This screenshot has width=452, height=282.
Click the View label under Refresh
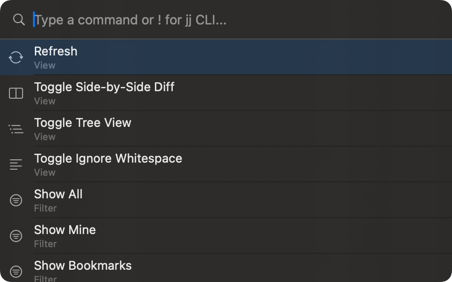[x=44, y=65]
